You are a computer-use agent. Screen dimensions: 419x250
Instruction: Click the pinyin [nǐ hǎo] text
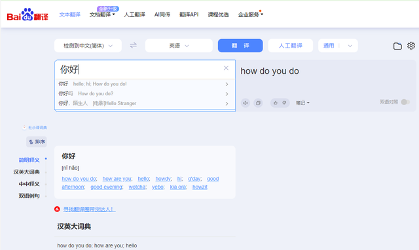70,168
